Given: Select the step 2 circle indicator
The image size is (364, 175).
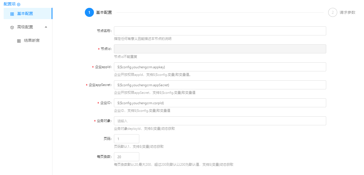Looking at the screenshot, I should (332, 12).
